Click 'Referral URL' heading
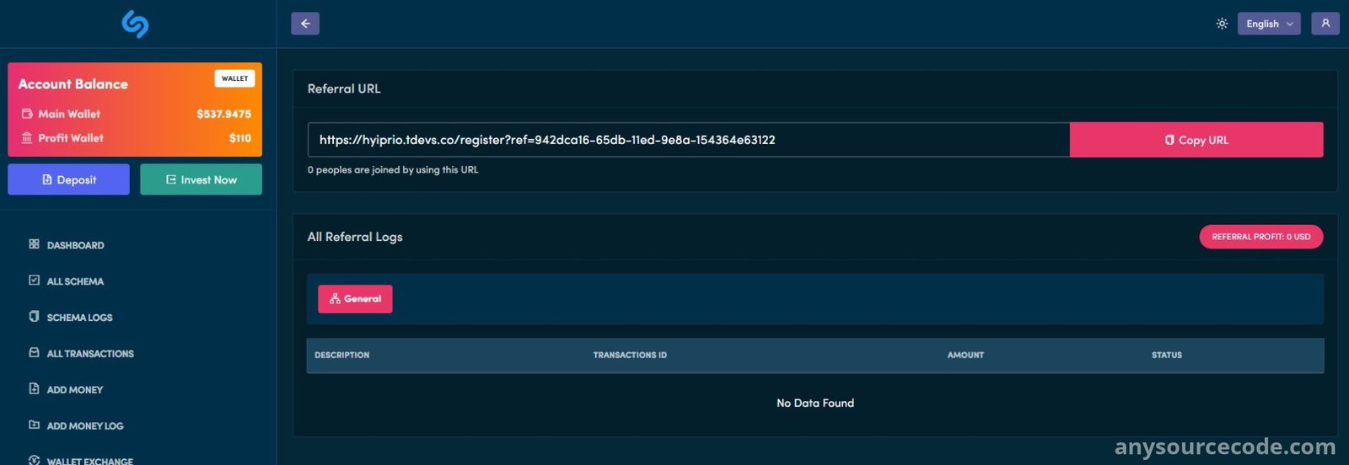The height and width of the screenshot is (465, 1349). click(x=344, y=88)
